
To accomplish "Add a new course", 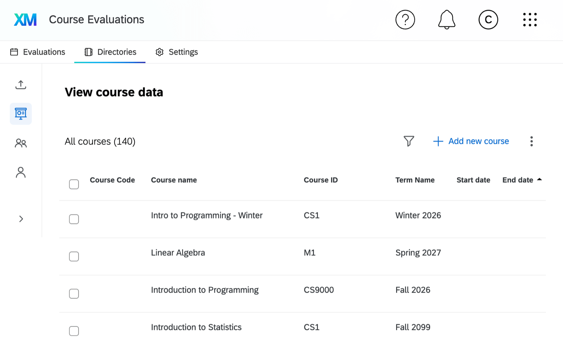I will (471, 141).
